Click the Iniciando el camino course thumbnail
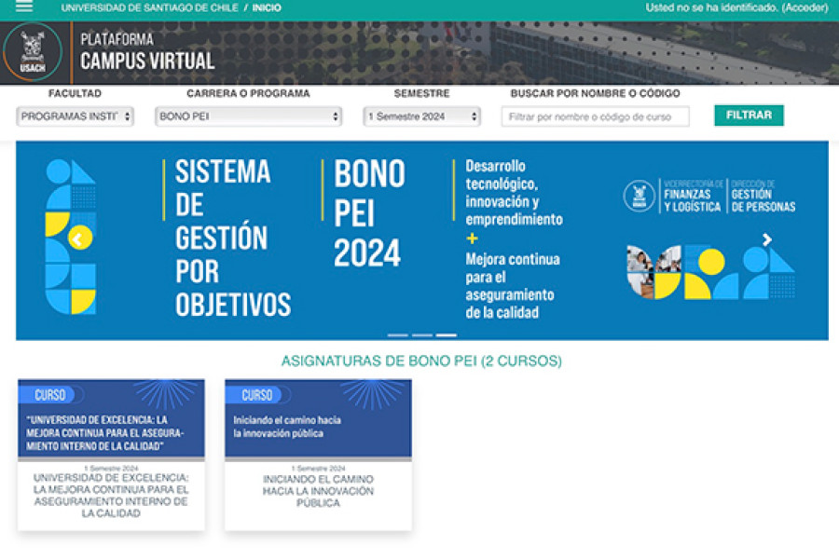 point(319,419)
